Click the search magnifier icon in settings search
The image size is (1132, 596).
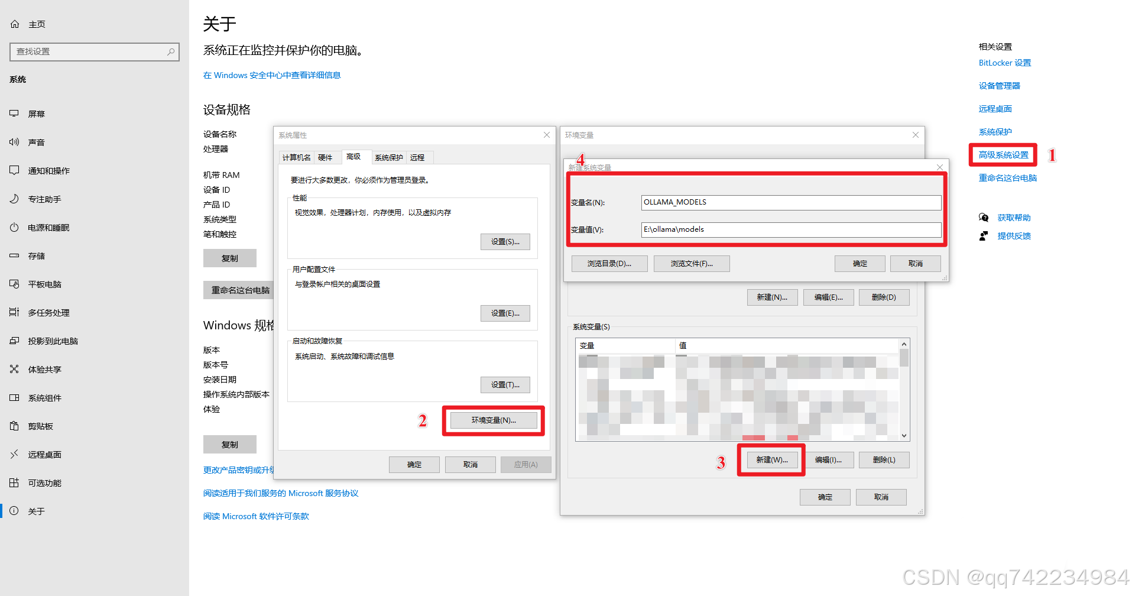coord(171,52)
